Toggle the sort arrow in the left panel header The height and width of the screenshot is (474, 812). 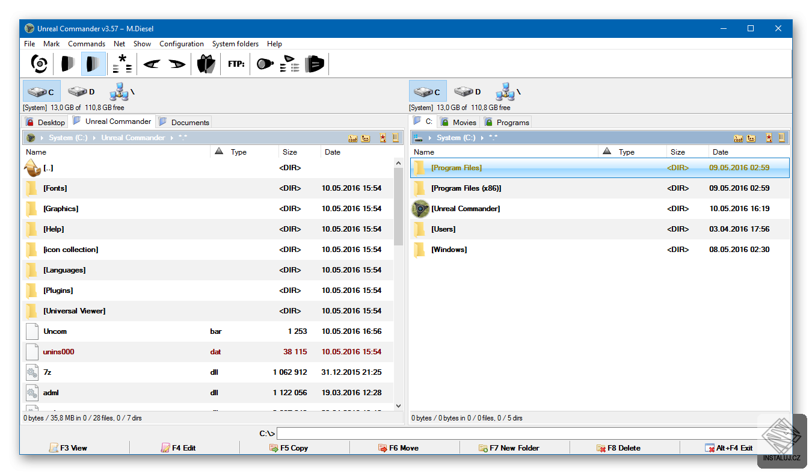coord(219,152)
